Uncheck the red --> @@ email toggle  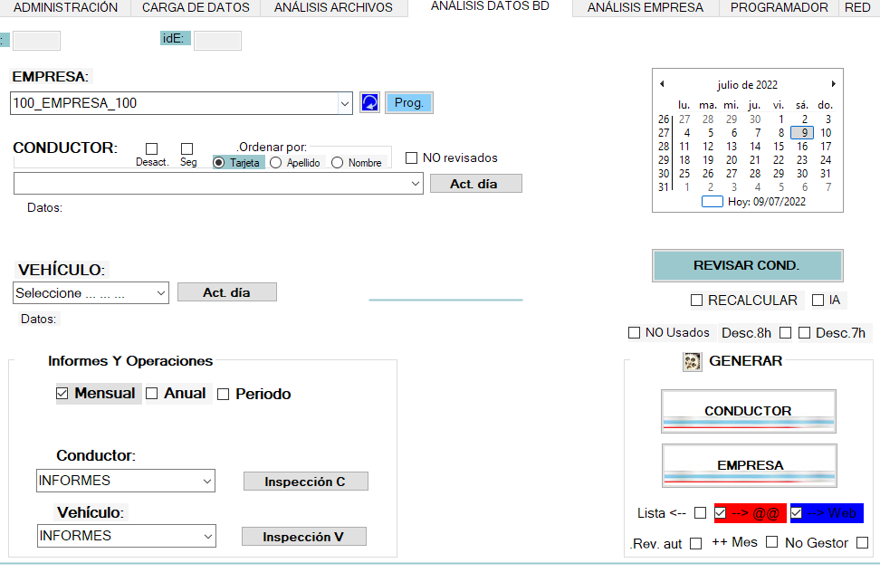tap(721, 512)
